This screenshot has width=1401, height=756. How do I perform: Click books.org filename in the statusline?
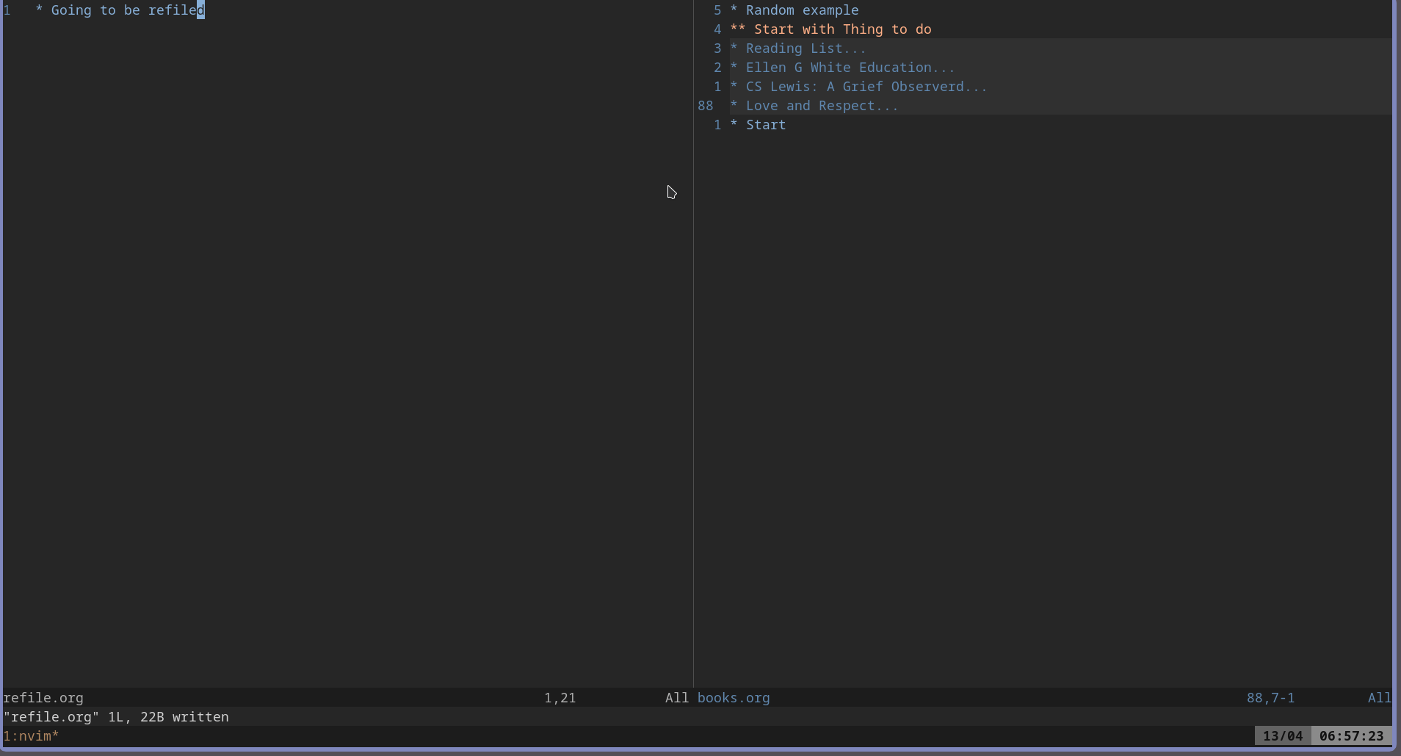pyautogui.click(x=733, y=698)
